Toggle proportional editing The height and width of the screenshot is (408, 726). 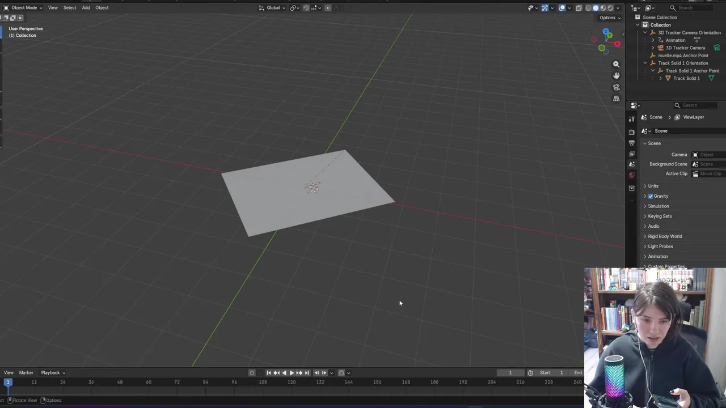point(328,7)
